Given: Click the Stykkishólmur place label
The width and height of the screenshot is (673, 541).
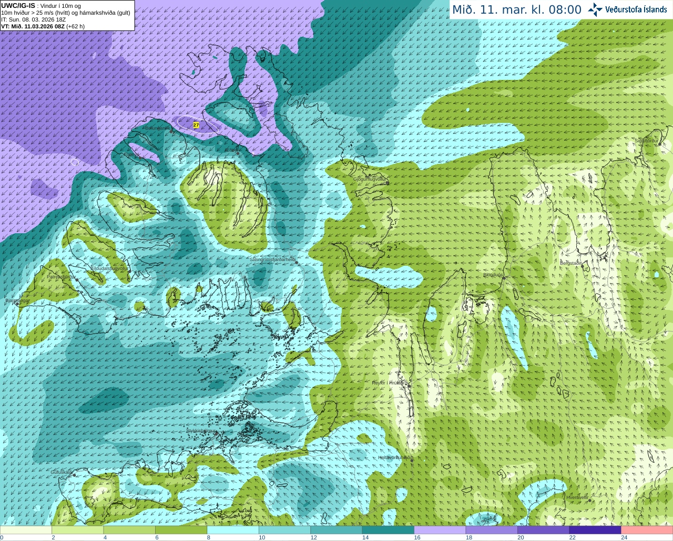Looking at the screenshot, I should (201, 431).
